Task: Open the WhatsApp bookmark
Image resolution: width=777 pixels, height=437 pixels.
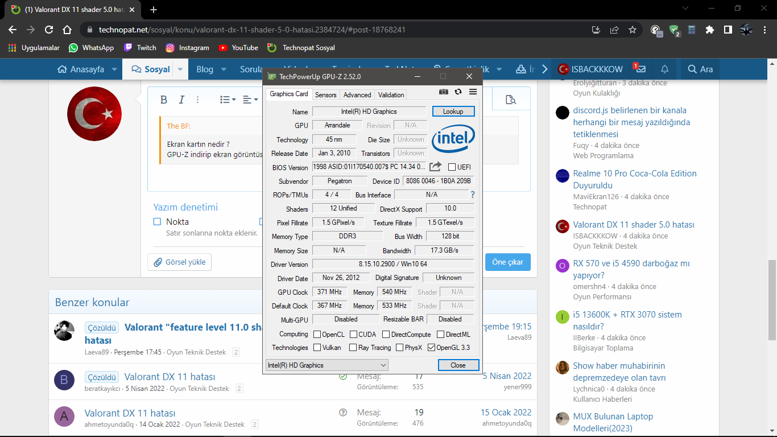Action: (x=92, y=48)
